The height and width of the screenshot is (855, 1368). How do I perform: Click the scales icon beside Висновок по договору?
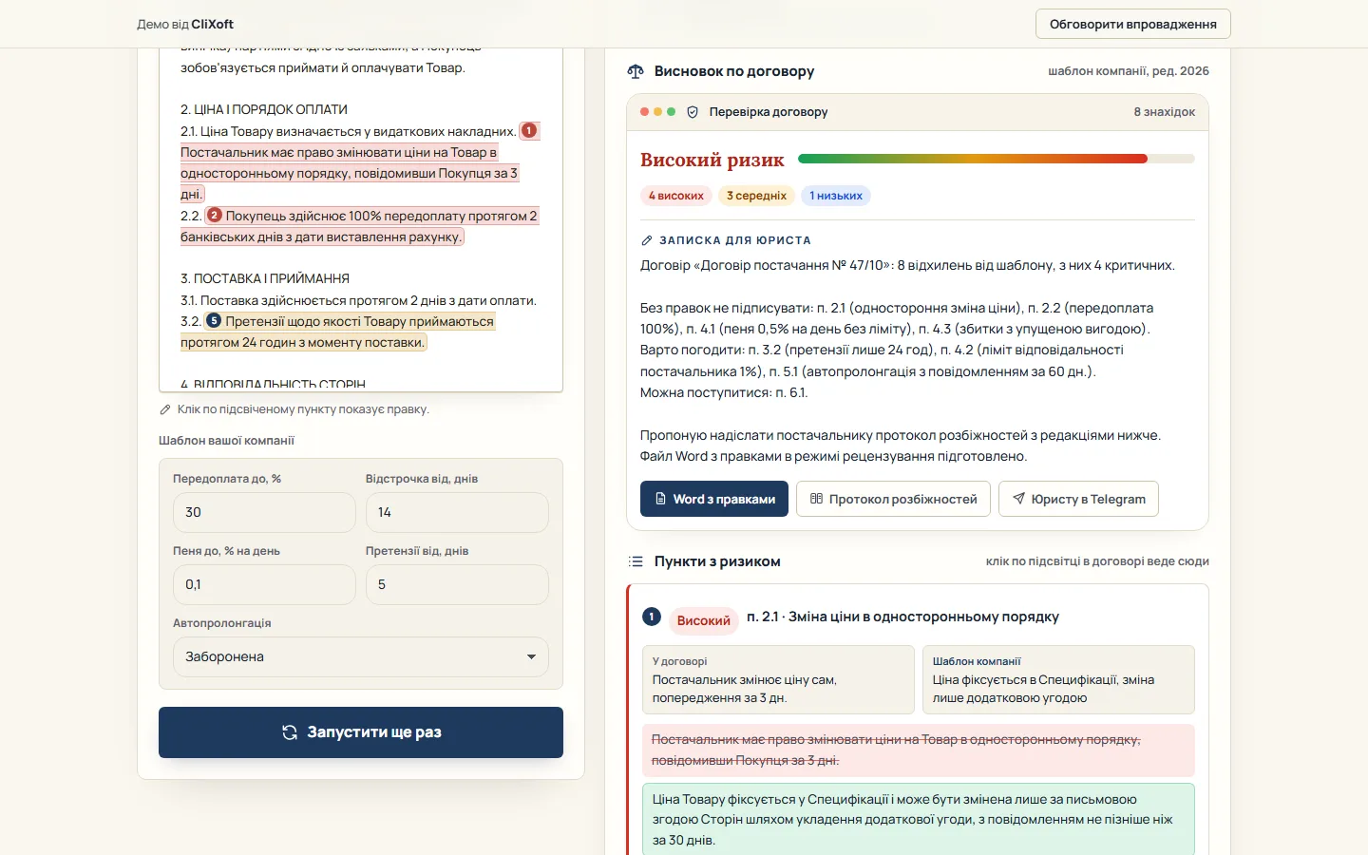pos(636,71)
